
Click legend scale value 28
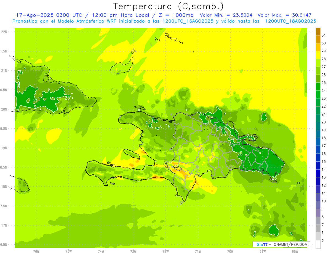pos(324,59)
